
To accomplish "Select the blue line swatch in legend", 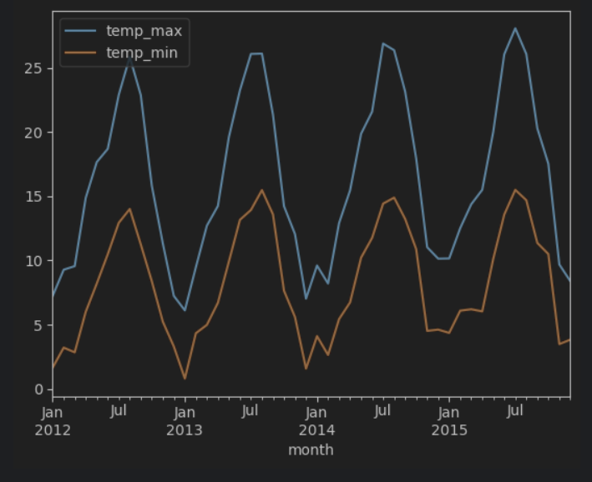I will [x=82, y=32].
